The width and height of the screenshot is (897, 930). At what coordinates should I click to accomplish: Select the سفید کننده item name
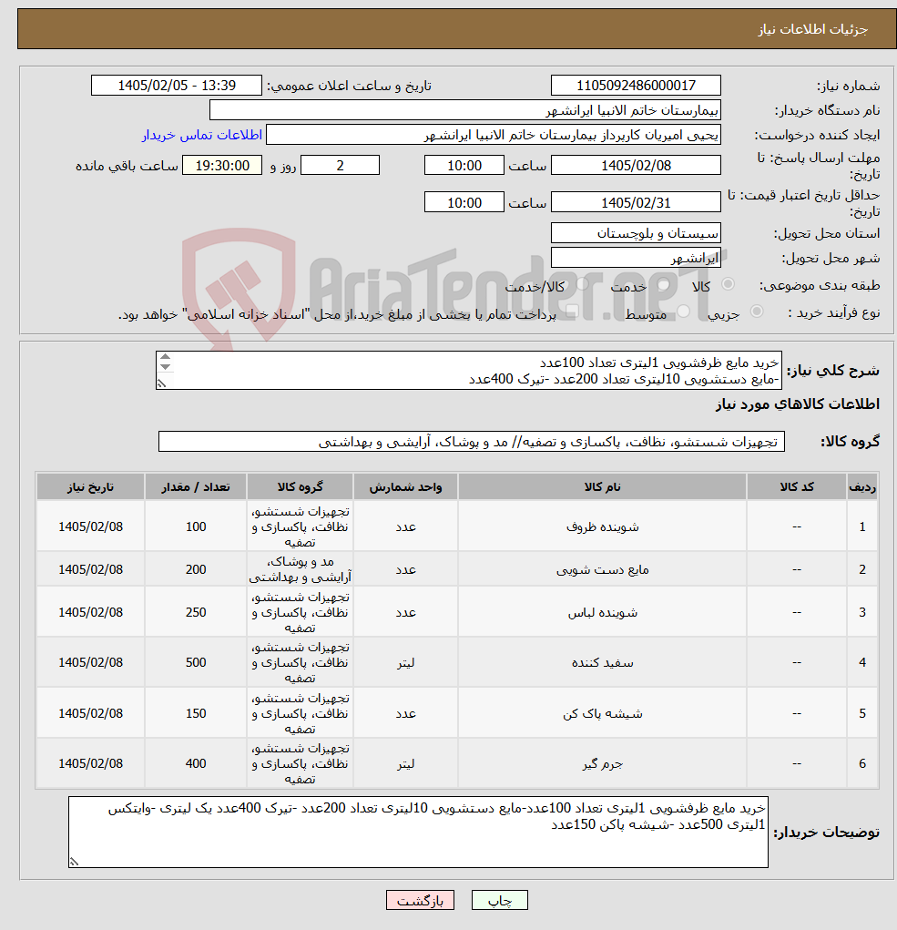click(x=602, y=662)
